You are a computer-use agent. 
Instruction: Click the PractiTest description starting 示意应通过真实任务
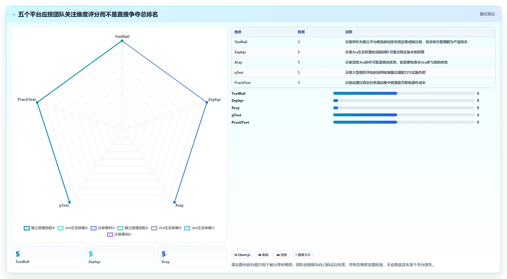pos(385,83)
